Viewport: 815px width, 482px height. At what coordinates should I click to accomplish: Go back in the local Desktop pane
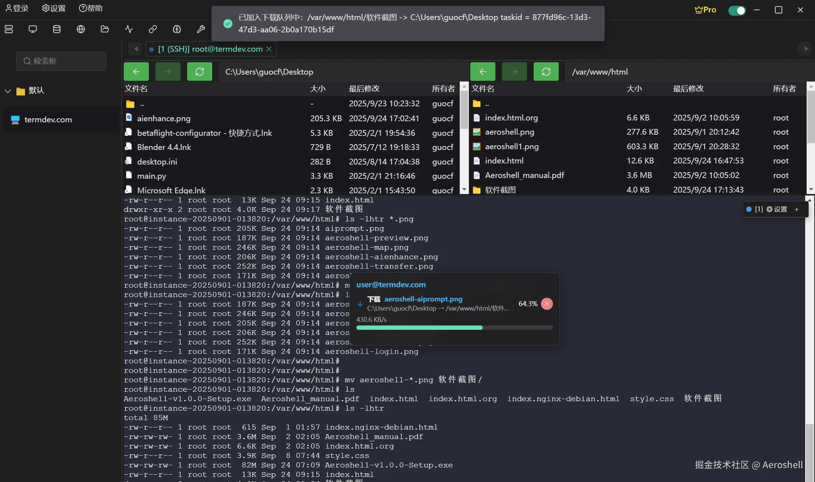[136, 72]
